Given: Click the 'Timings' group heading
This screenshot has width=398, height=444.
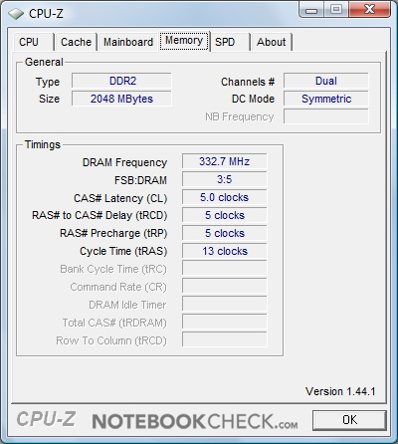Looking at the screenshot, I should coord(43,144).
